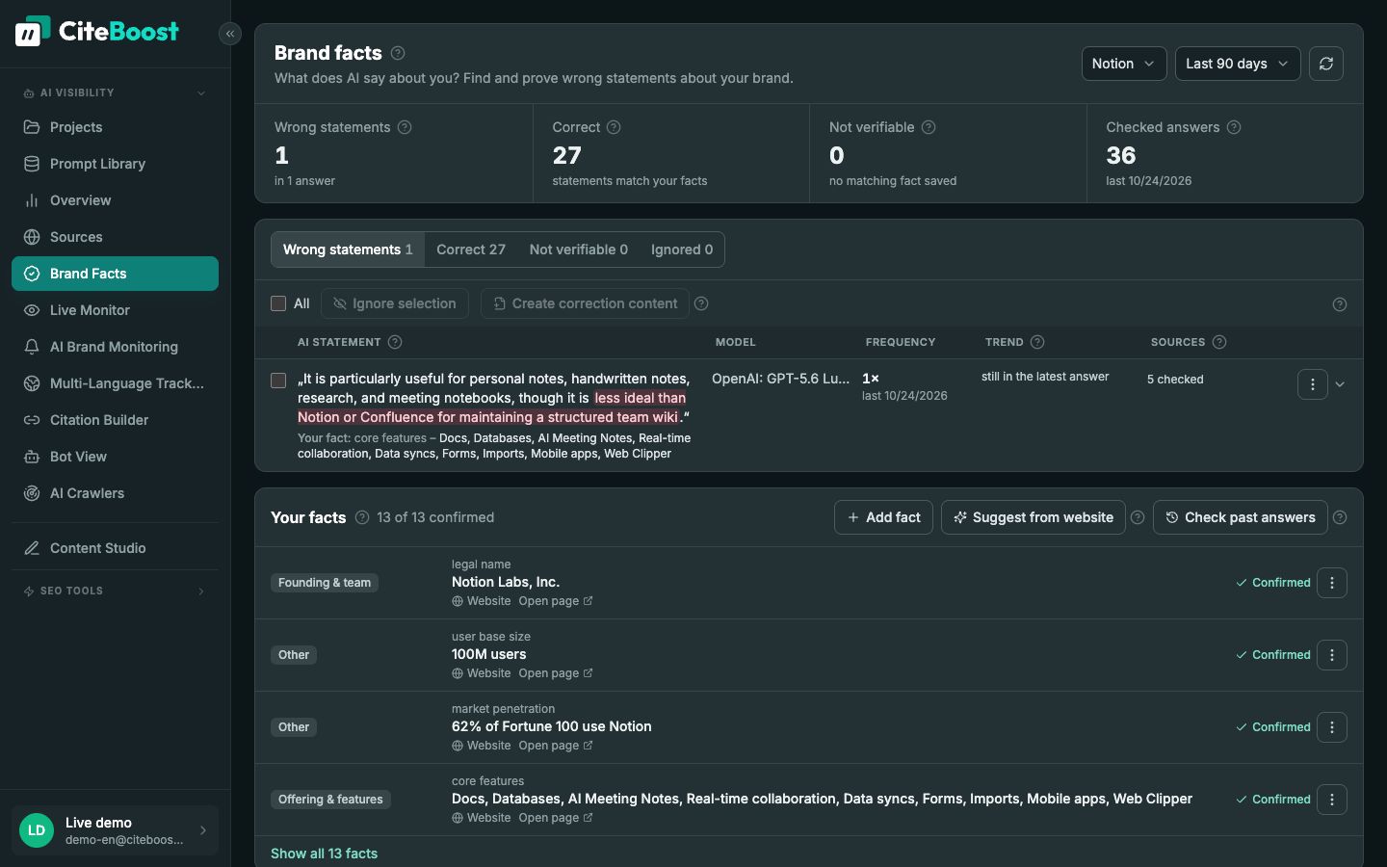
Task: Click the help icon beside Create correction content
Action: coord(701,303)
